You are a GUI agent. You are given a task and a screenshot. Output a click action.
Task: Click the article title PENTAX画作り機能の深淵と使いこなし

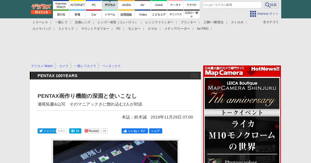tap(87, 96)
